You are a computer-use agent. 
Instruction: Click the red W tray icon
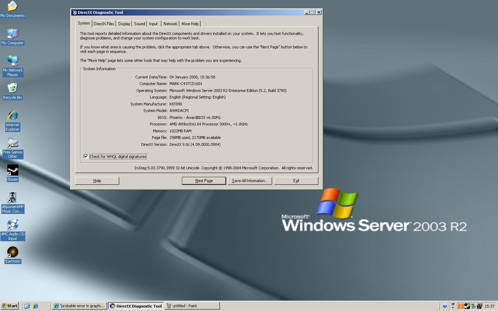point(479,306)
